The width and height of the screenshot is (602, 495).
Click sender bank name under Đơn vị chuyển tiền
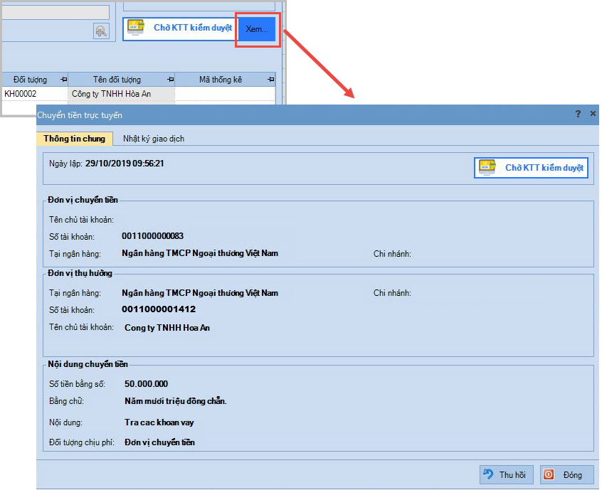(200, 253)
